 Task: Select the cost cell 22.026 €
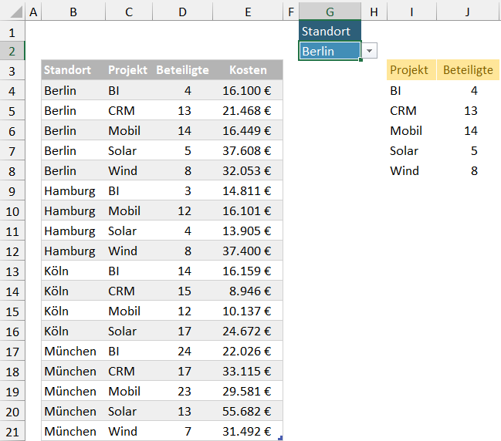[x=248, y=351]
